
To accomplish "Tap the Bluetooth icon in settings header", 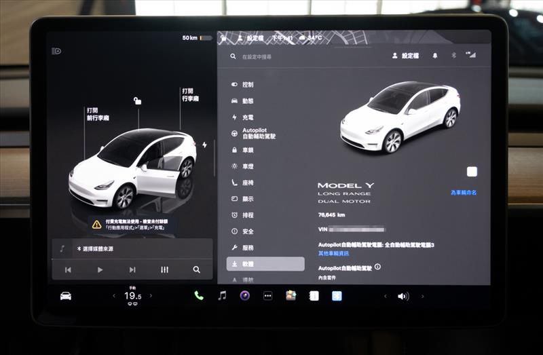I will (453, 56).
